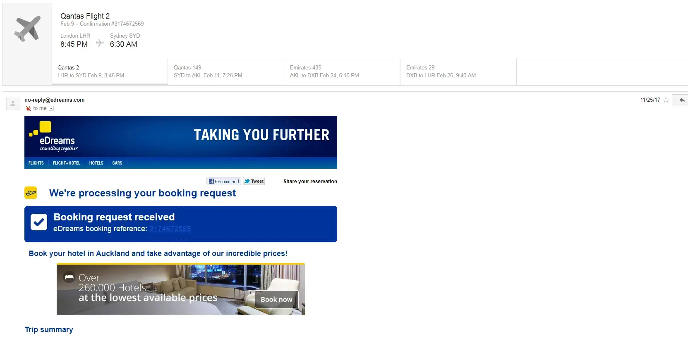Click the hotel room promotional banner image

pyautogui.click(x=181, y=289)
